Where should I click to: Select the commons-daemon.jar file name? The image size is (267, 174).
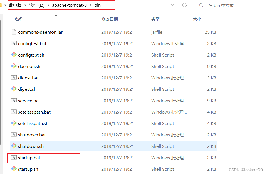click(40, 32)
